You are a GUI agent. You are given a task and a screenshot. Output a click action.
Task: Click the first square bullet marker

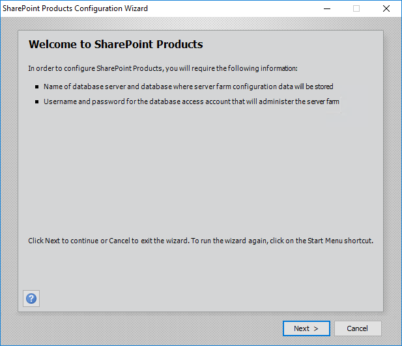37,86
